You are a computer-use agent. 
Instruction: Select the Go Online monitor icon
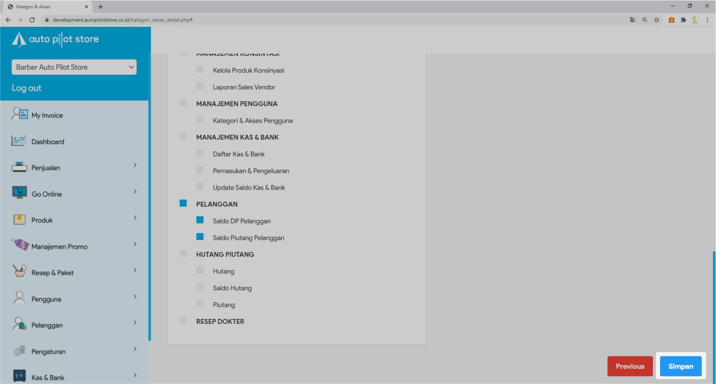19,193
